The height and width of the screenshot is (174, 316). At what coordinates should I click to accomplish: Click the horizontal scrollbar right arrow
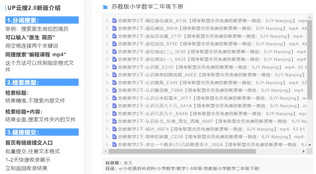pyautogui.click(x=304, y=151)
